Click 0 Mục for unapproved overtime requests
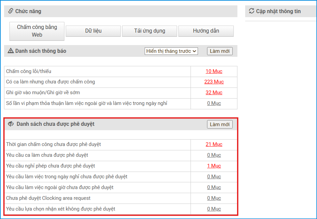This screenshot has height=219, width=317. [214, 187]
